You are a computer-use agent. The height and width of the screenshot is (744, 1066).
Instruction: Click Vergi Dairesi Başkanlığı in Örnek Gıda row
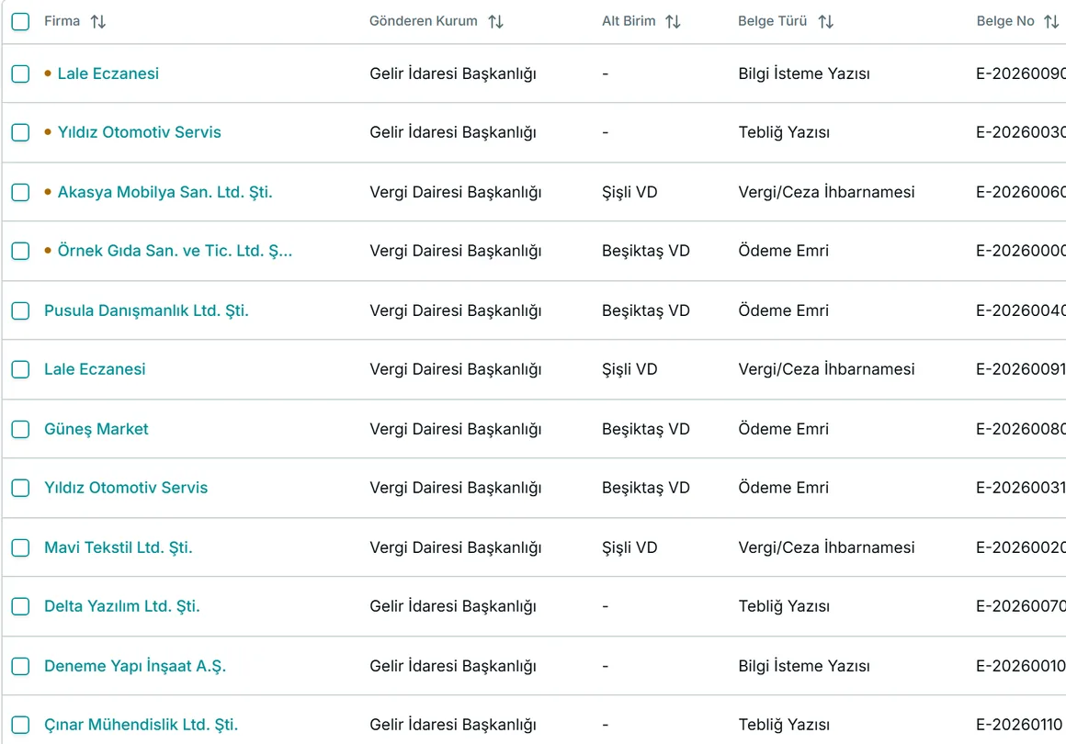[456, 251]
